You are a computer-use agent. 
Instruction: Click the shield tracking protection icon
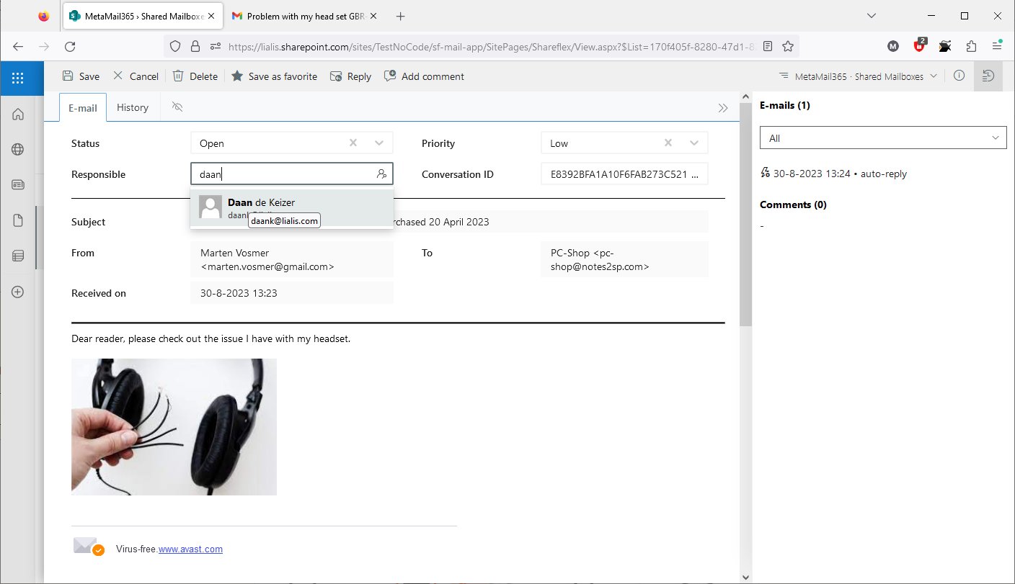174,46
